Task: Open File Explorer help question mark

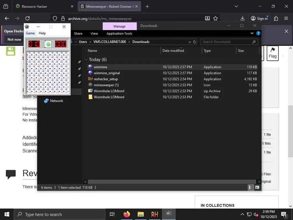Action: click(x=258, y=33)
